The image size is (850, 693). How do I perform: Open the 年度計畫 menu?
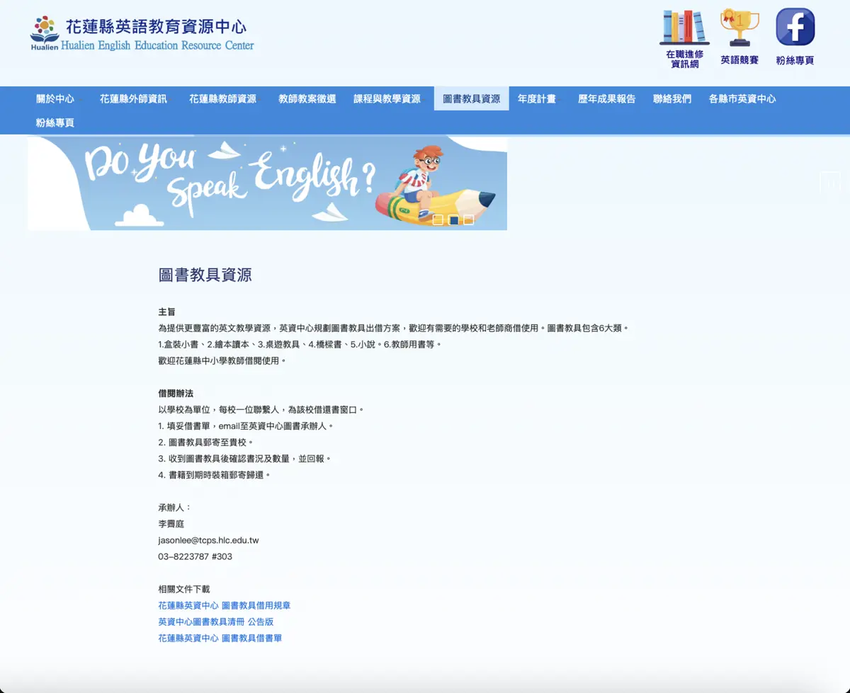coord(536,98)
